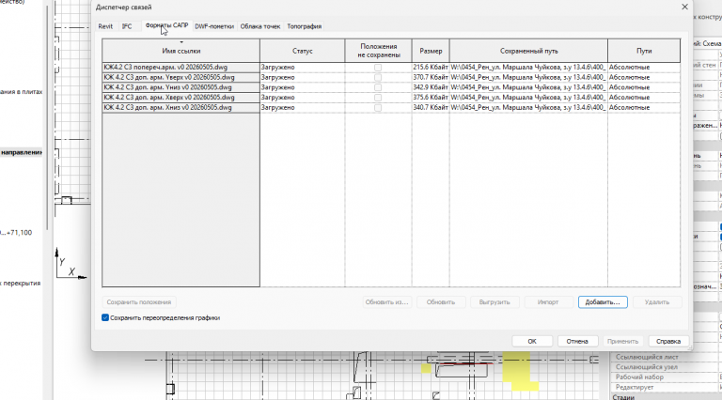Open the IFC tab
This screenshot has height=400, width=722.
pos(127,26)
